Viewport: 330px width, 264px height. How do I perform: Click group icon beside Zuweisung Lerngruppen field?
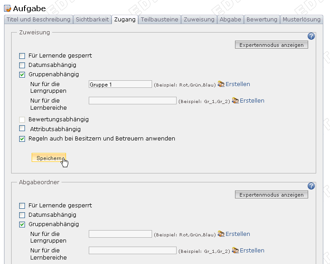[x=221, y=84]
